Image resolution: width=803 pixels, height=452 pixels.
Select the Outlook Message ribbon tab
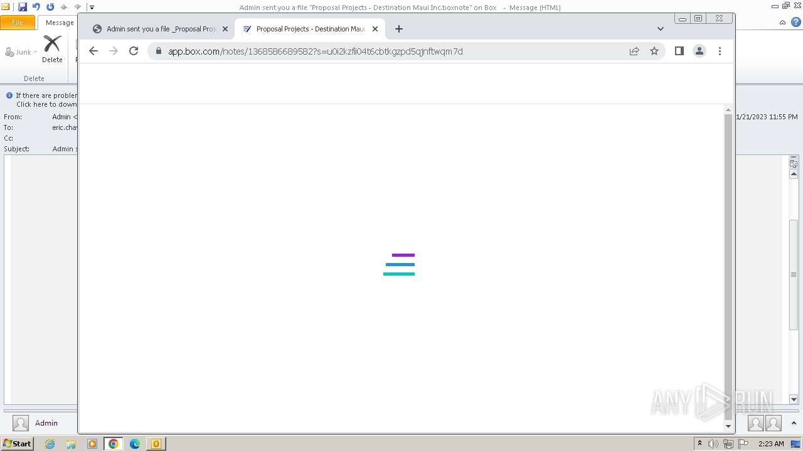60,23
